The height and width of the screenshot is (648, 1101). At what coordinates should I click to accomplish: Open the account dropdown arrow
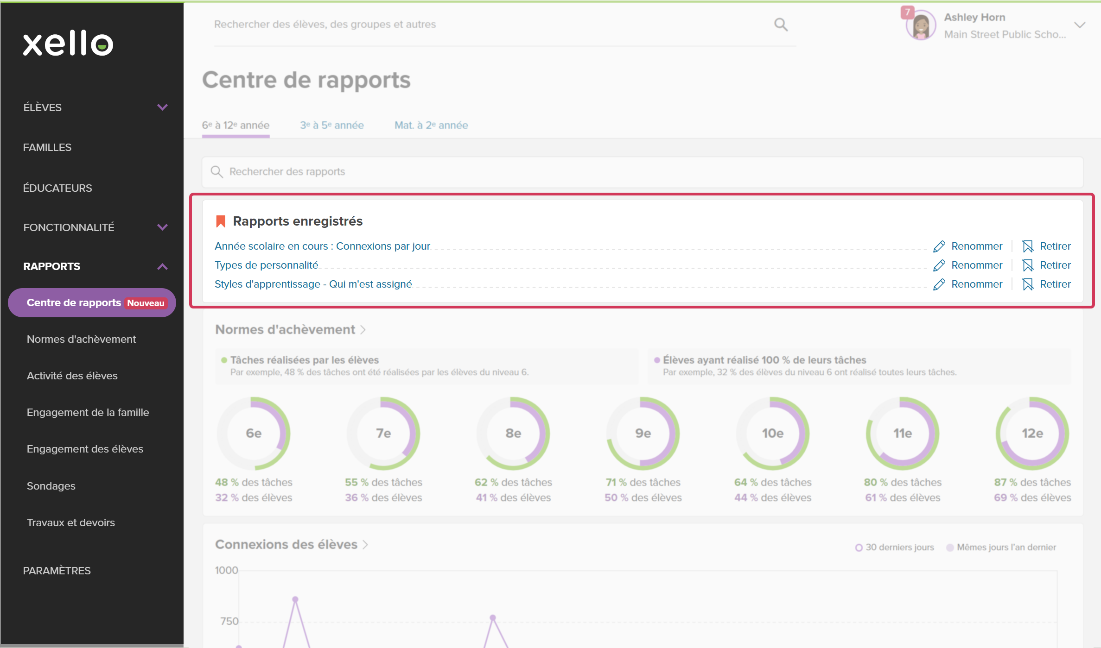tap(1080, 25)
